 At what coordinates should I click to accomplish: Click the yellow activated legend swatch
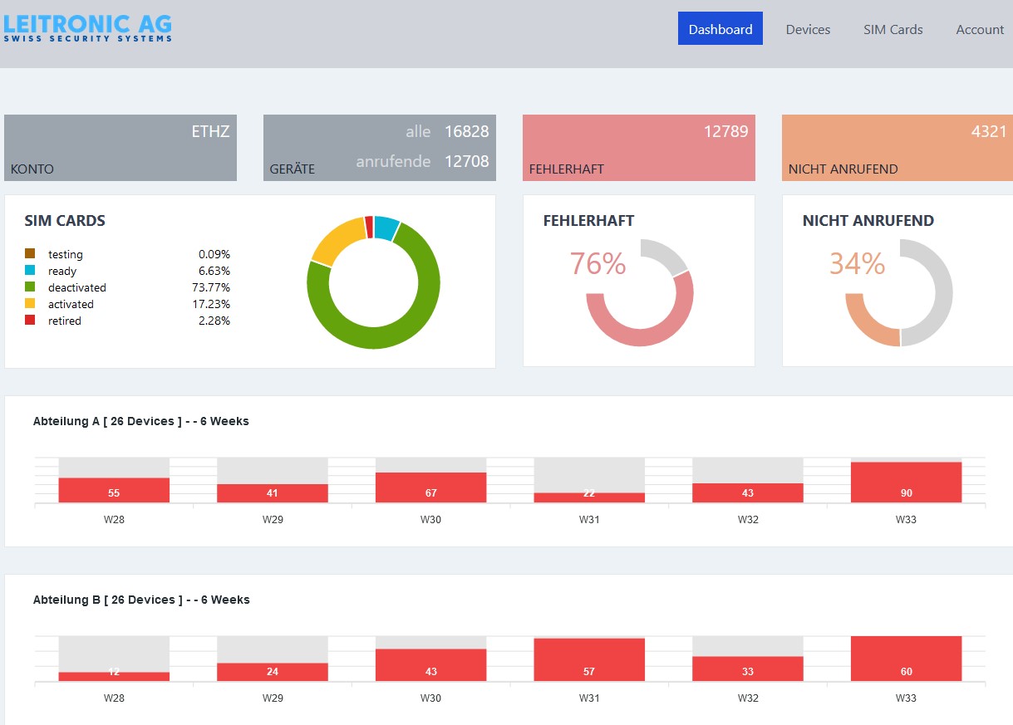[x=30, y=303]
